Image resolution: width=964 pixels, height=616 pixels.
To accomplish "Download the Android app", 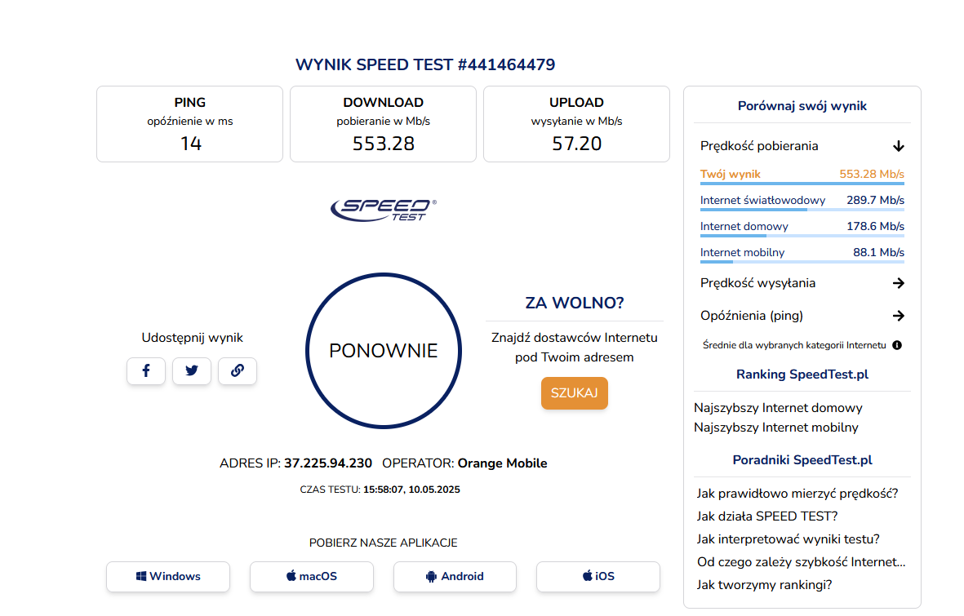I will (x=455, y=576).
